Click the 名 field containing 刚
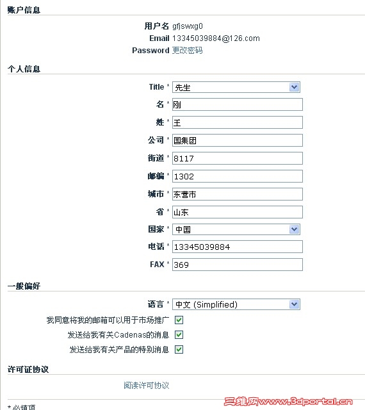The image size is (365, 410). pyautogui.click(x=238, y=104)
